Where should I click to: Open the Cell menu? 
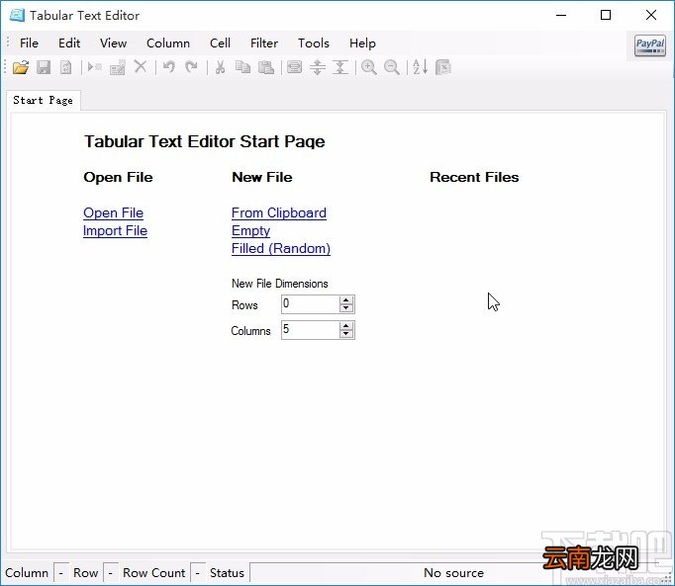pyautogui.click(x=220, y=43)
